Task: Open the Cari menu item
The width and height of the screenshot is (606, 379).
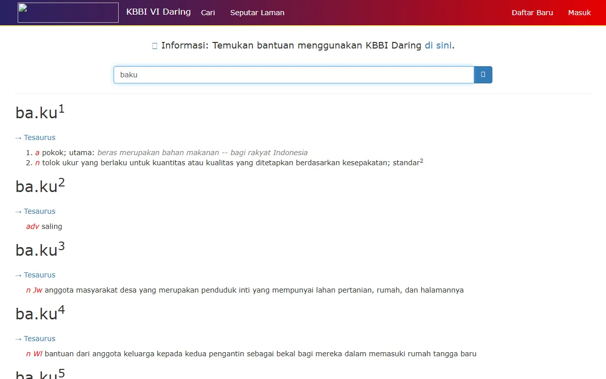Action: (208, 13)
